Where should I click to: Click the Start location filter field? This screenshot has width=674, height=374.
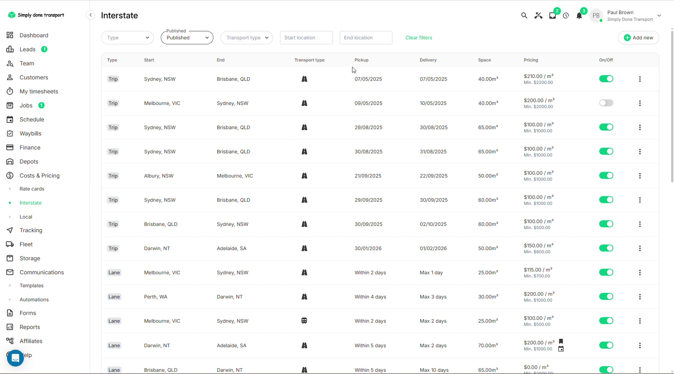[x=306, y=38]
